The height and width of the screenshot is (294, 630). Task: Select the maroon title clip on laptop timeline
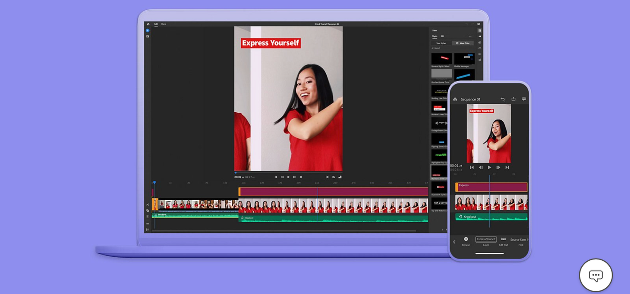pos(333,192)
